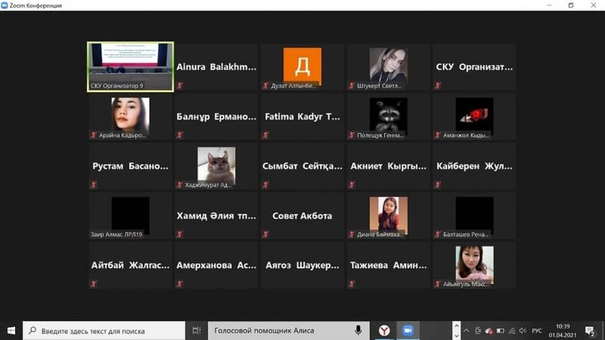Select the cat avatar participant tile
This screenshot has height=340, width=605.
[x=216, y=165]
